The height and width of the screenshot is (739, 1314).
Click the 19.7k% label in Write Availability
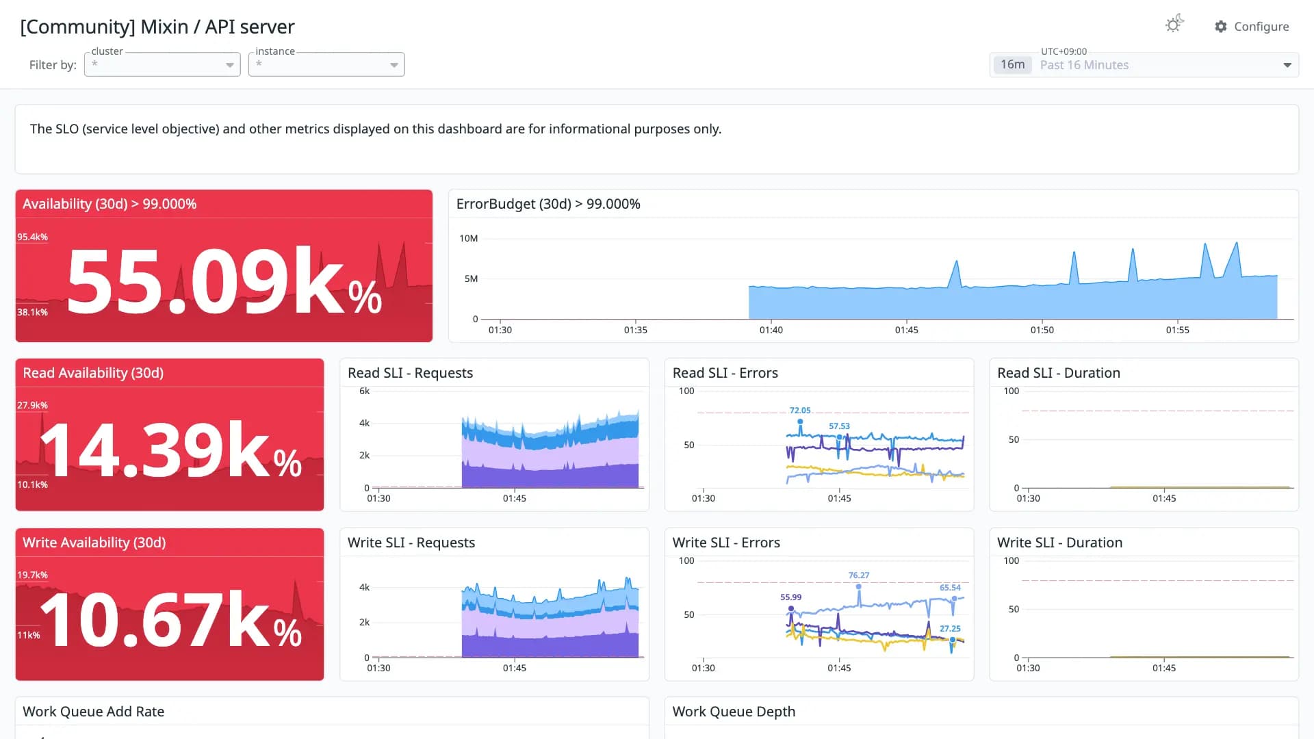click(x=33, y=575)
